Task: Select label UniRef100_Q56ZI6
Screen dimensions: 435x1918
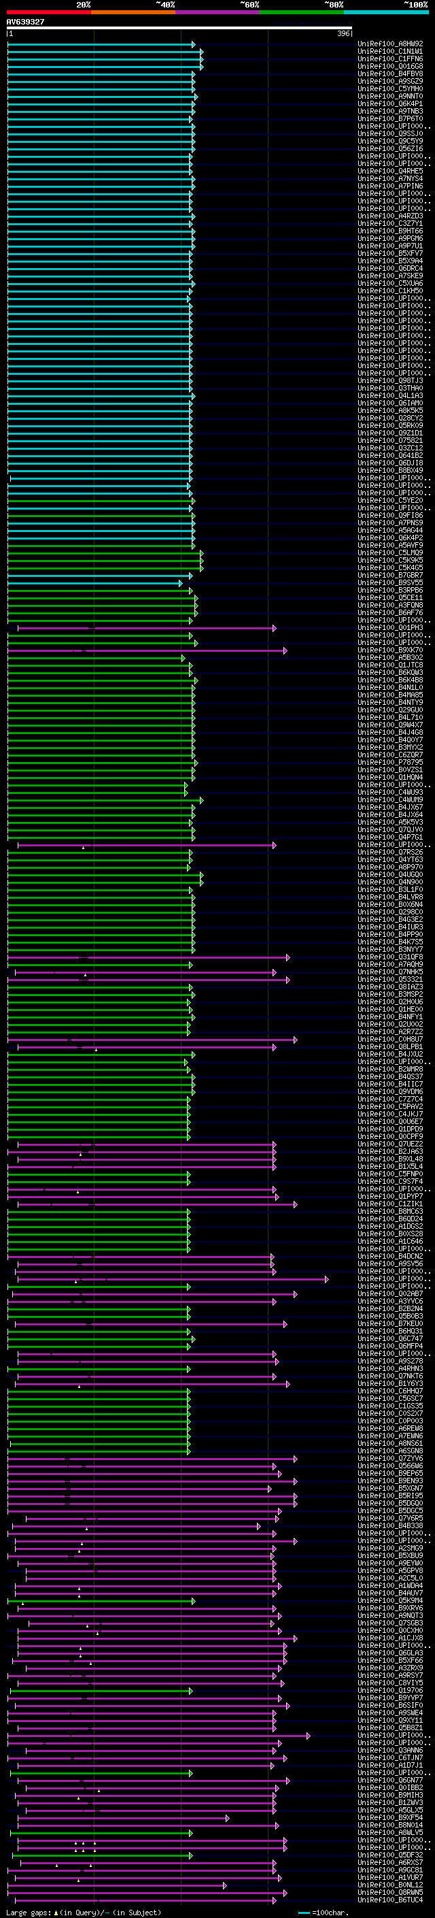Action: pos(390,148)
